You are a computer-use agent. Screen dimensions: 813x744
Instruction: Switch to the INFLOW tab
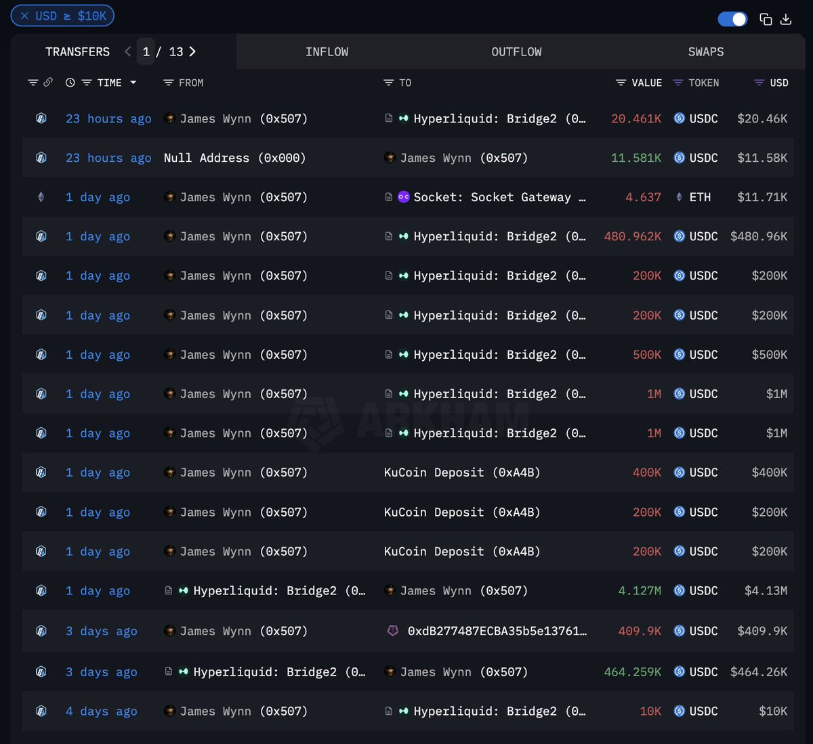point(327,51)
